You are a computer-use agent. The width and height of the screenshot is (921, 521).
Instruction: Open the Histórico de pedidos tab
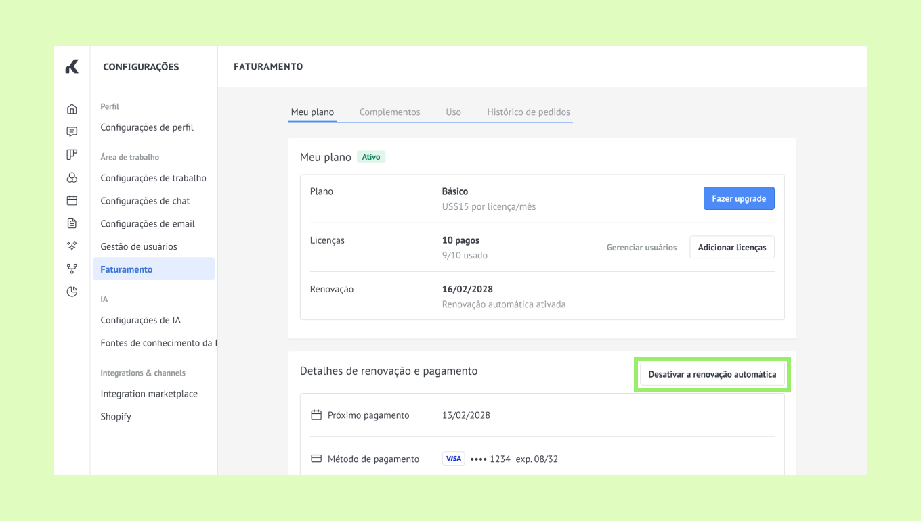[529, 112]
